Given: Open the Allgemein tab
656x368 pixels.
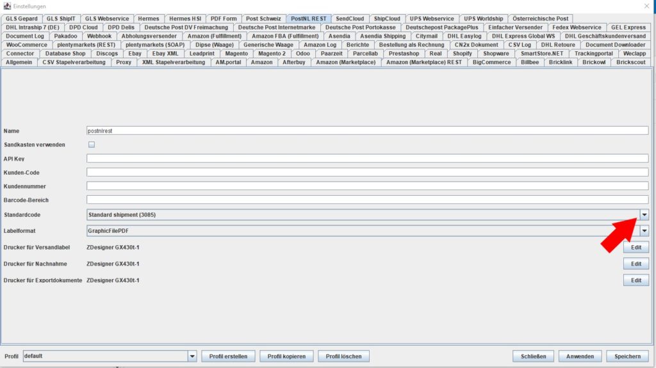Looking at the screenshot, I should (x=19, y=62).
